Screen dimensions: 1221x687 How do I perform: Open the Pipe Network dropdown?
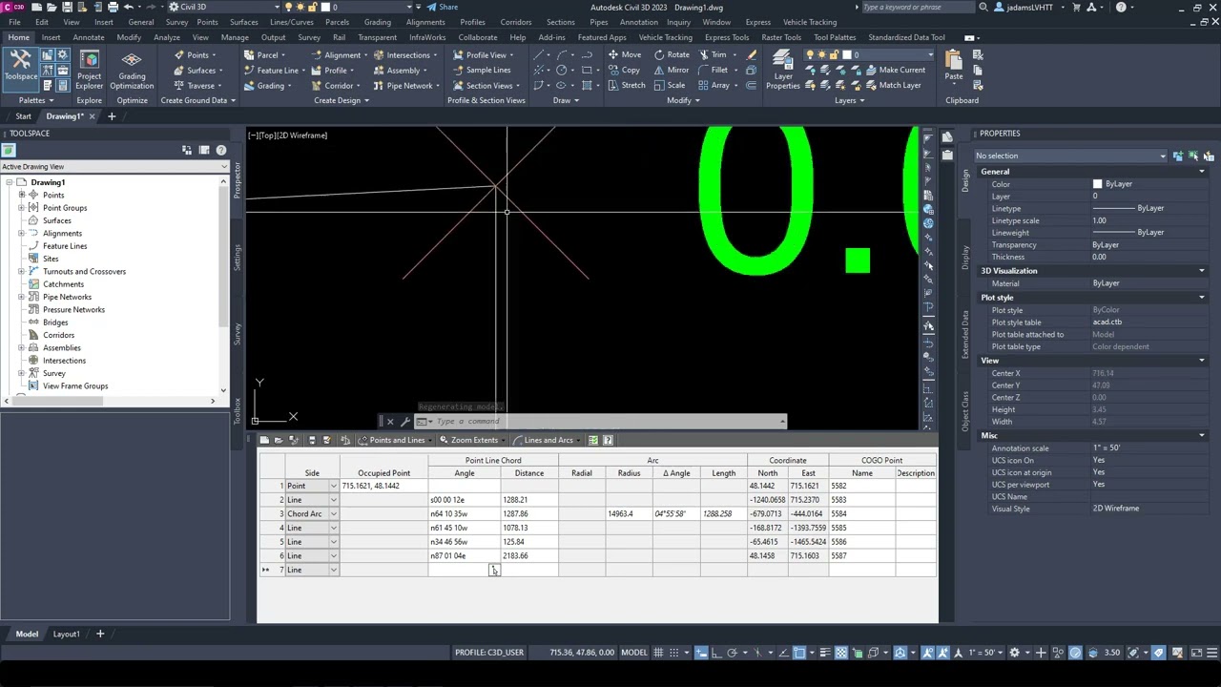coord(409,85)
